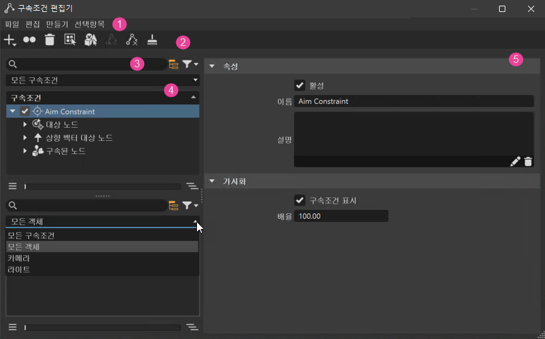Click the pencil edit icon under 설명
The width and height of the screenshot is (545, 339).
515,162
